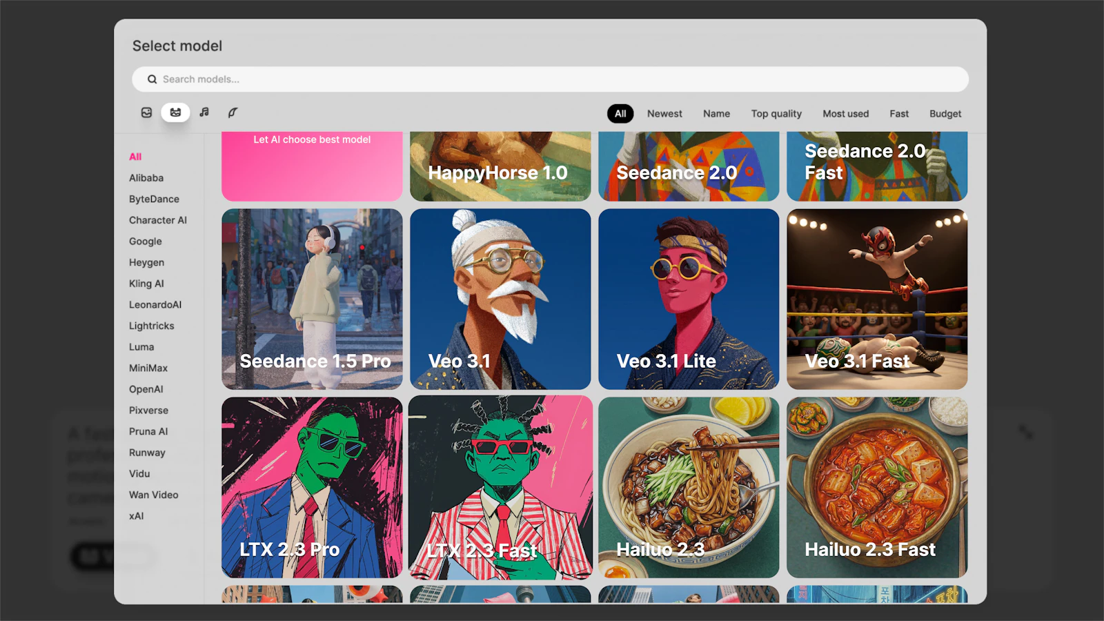Choose the Hailuo 2.3 noodle card

(689, 487)
